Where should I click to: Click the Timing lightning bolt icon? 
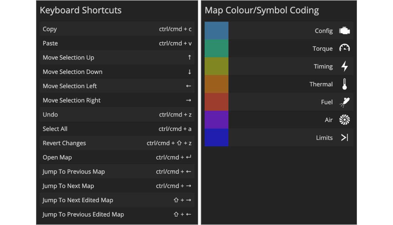tap(345, 66)
